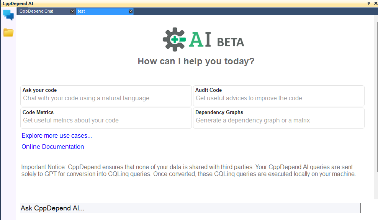
Task: Click the 'How can I help you today?' heading
Action: click(x=196, y=61)
